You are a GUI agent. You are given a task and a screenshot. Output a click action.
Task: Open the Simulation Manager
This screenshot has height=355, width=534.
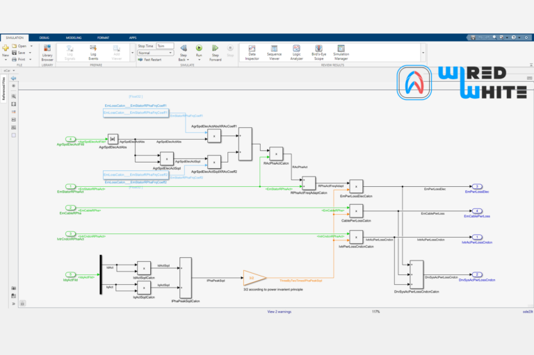pyautogui.click(x=341, y=52)
